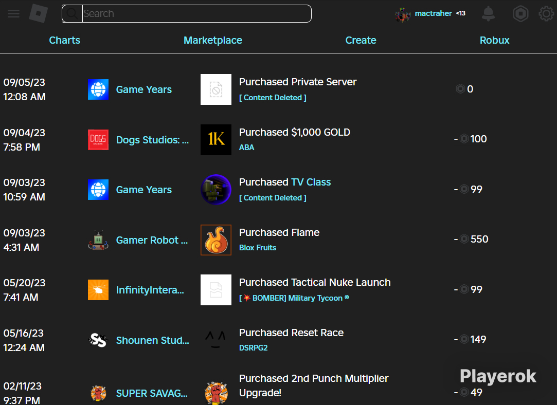The width and height of the screenshot is (557, 405).
Task: Select the '100' Robux amount
Action: tap(478, 139)
